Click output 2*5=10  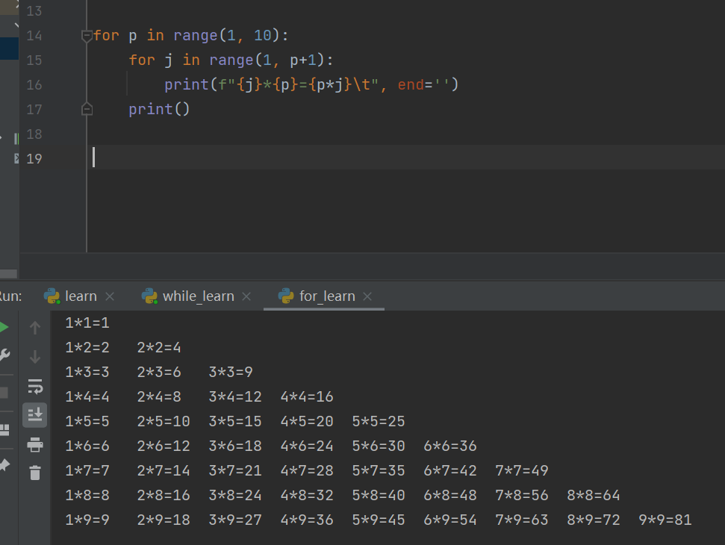point(164,421)
